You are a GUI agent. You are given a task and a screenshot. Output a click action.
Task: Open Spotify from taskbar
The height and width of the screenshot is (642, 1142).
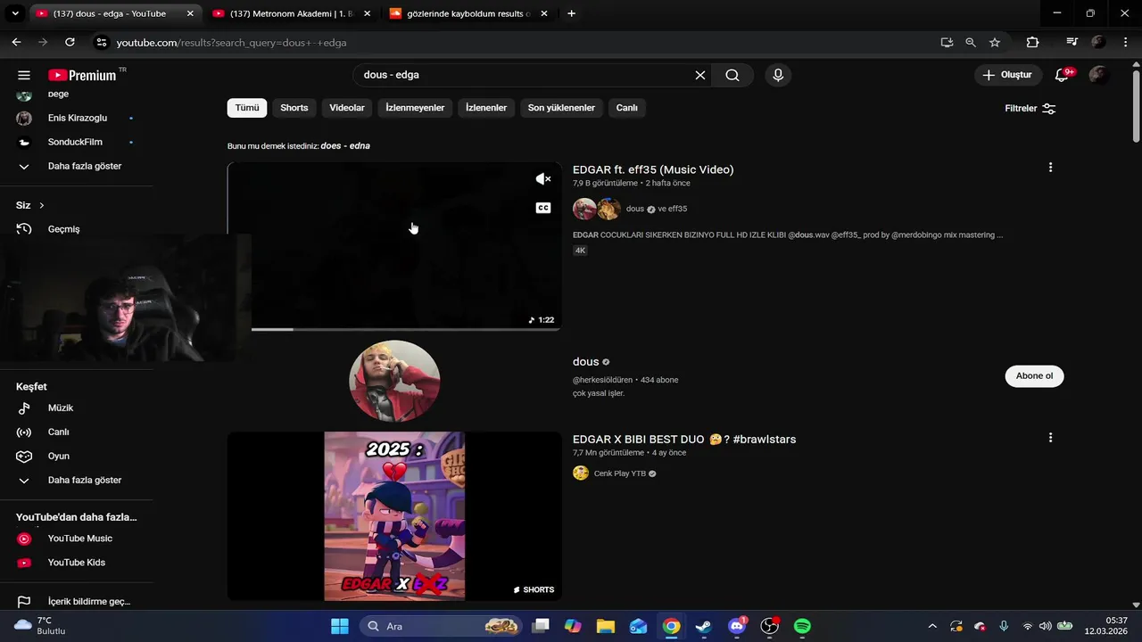802,626
